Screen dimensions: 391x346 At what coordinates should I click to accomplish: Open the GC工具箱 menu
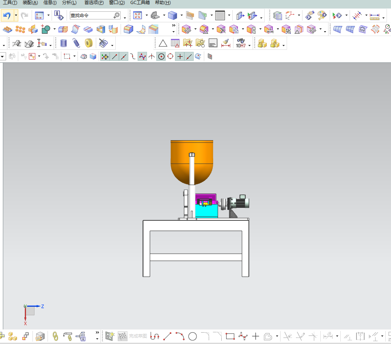coord(140,3)
